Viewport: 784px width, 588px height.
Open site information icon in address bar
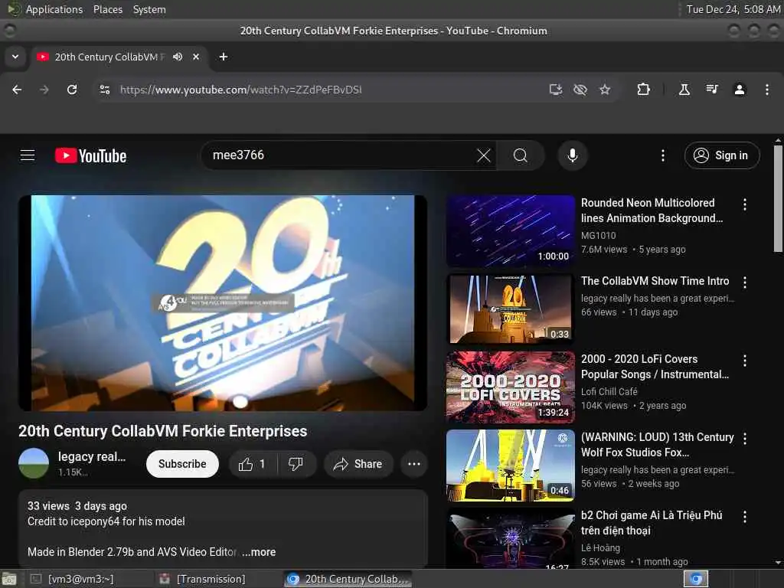[104, 90]
